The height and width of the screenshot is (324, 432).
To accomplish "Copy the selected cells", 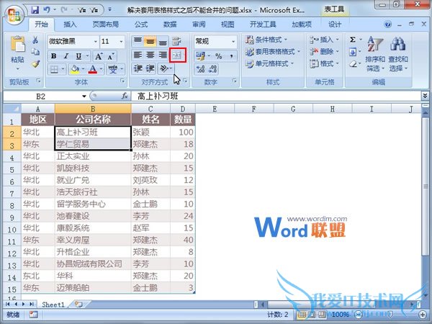I will pyautogui.click(x=35, y=52).
